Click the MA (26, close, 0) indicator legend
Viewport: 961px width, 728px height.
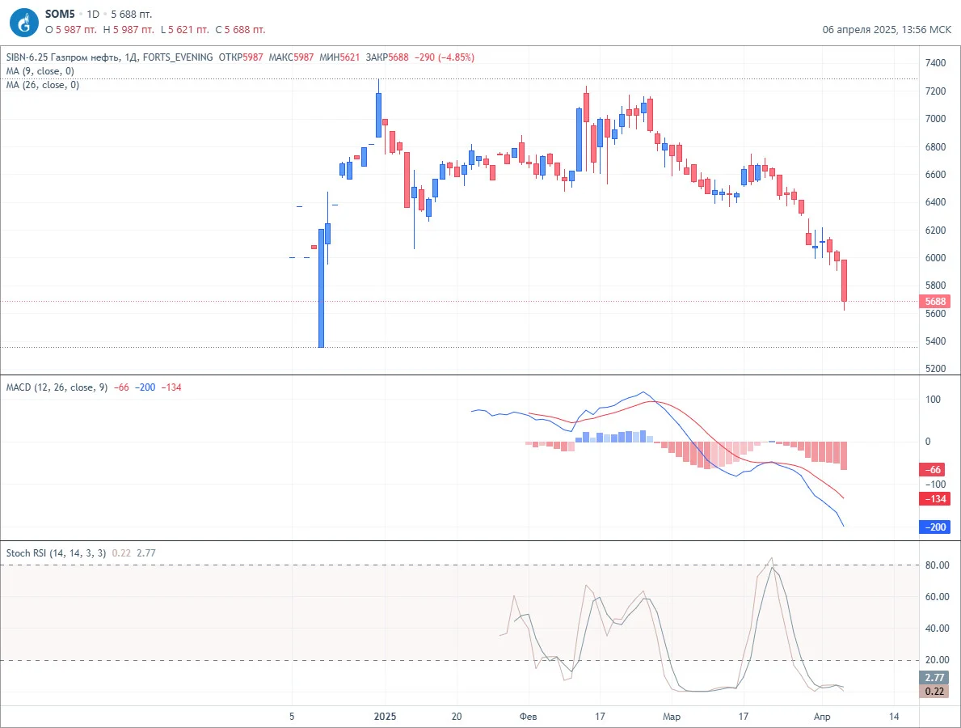(x=42, y=85)
